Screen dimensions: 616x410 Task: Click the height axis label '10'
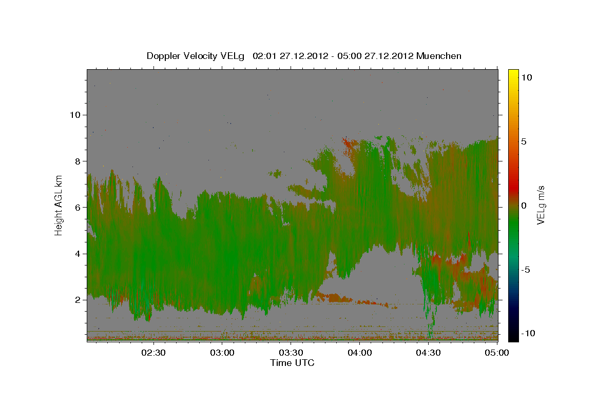pyautogui.click(x=75, y=115)
